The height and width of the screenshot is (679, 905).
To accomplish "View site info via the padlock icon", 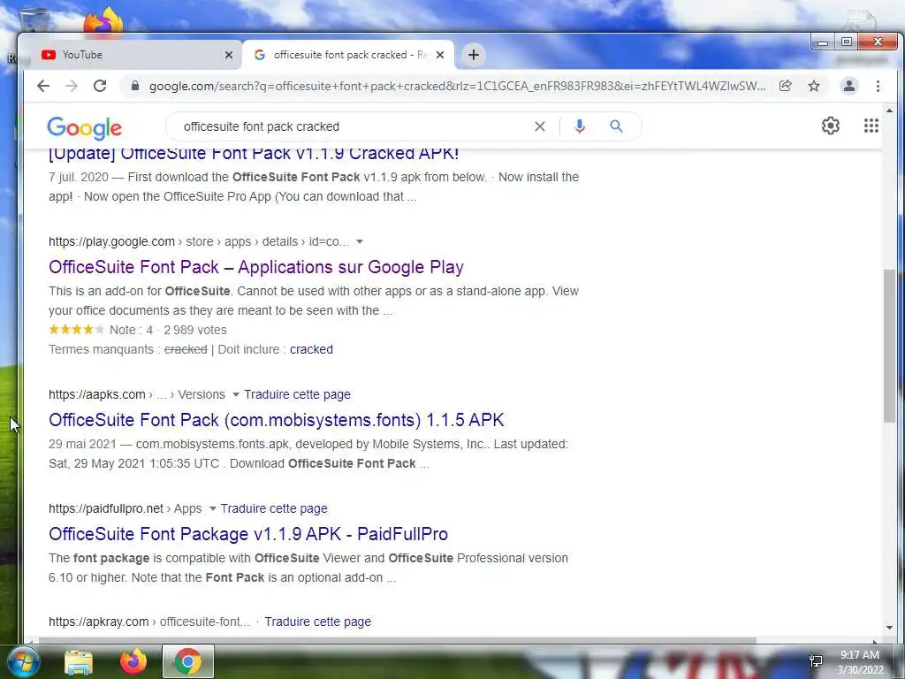I will (135, 86).
